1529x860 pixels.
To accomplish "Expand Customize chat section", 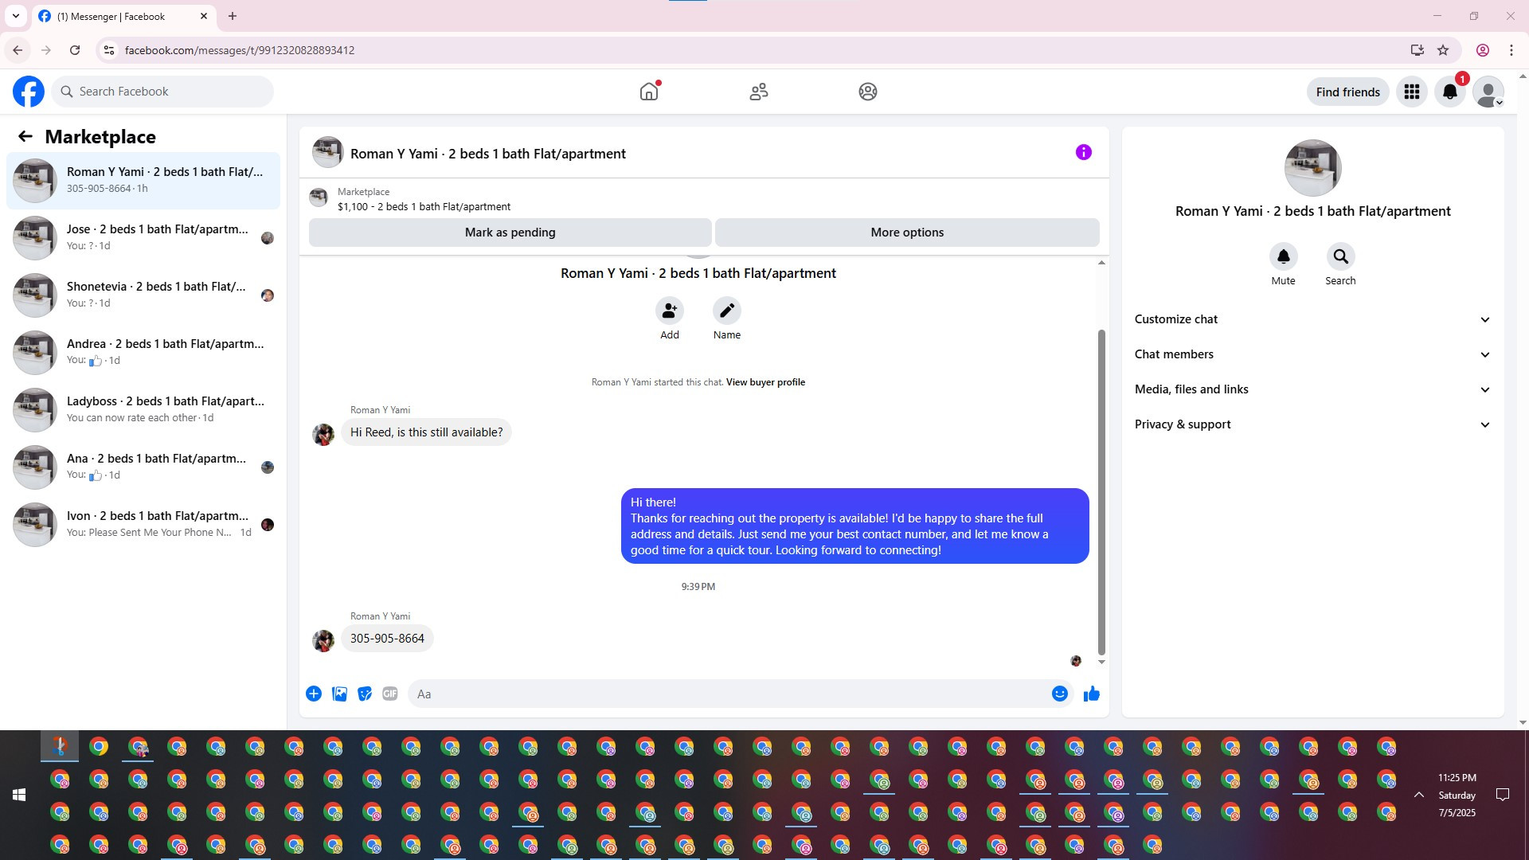I will 1312,319.
